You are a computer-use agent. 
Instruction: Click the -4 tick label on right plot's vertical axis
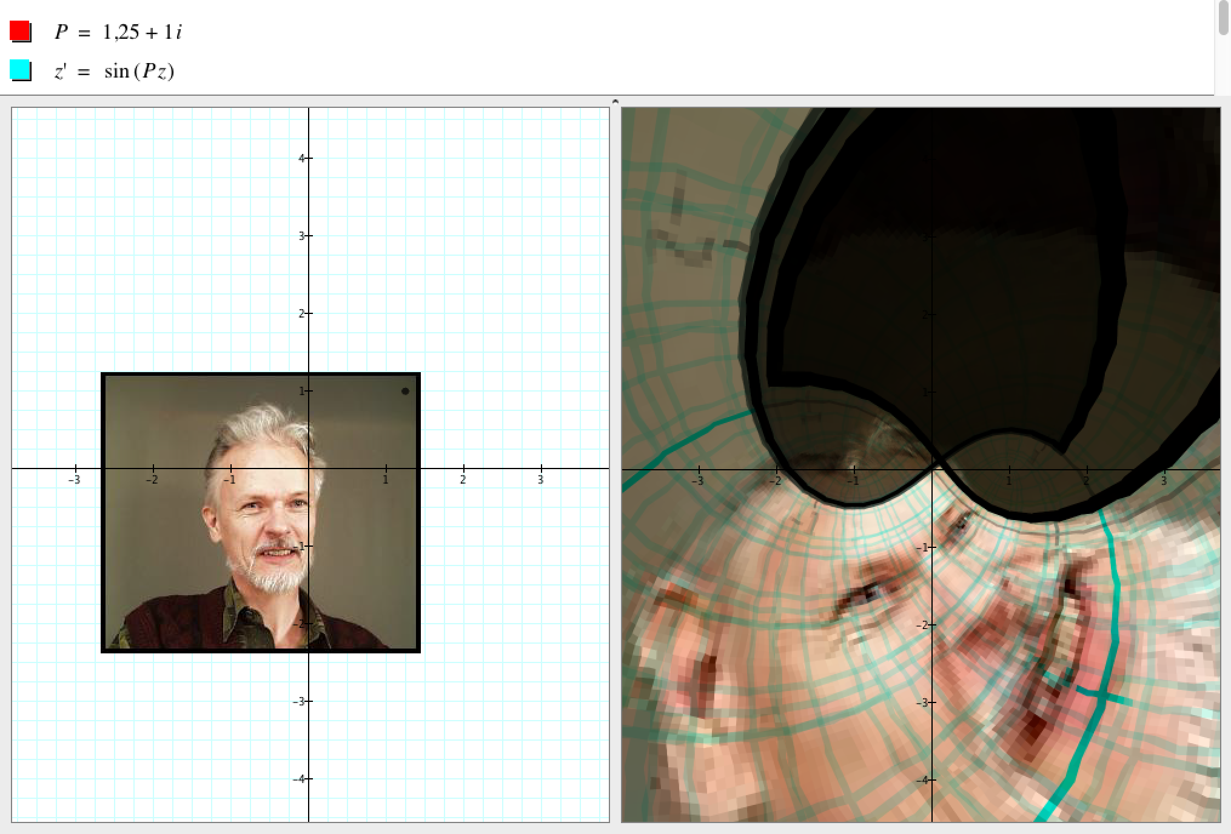(922, 780)
